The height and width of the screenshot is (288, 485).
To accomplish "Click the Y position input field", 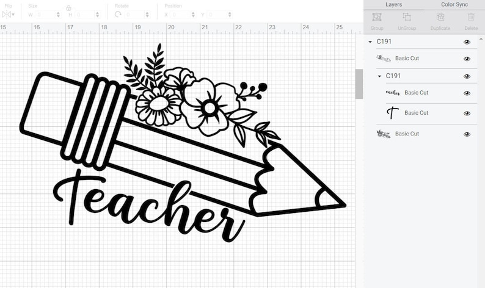I will [216, 15].
